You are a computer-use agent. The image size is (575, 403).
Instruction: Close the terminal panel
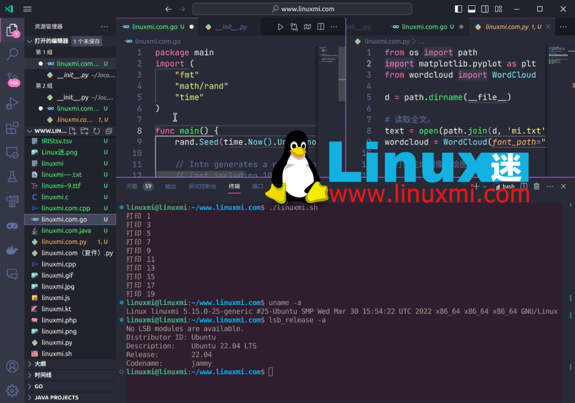563,186
